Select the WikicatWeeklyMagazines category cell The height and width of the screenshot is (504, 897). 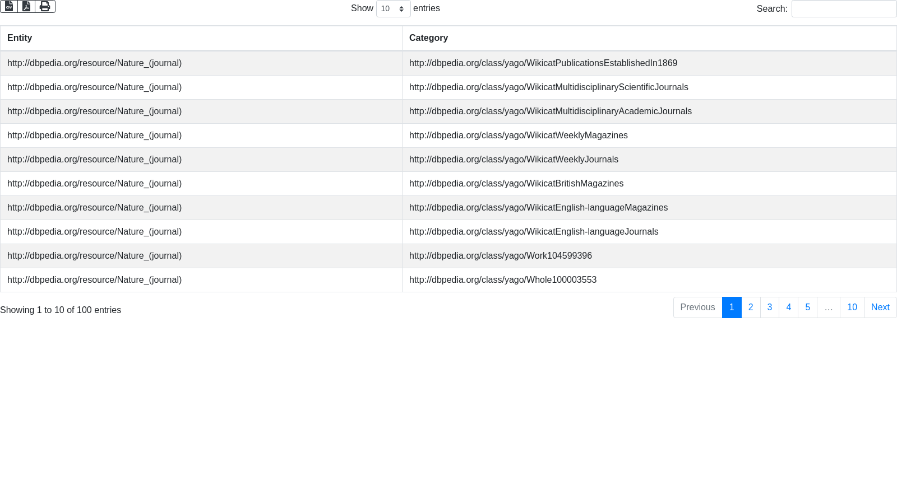[518, 136]
